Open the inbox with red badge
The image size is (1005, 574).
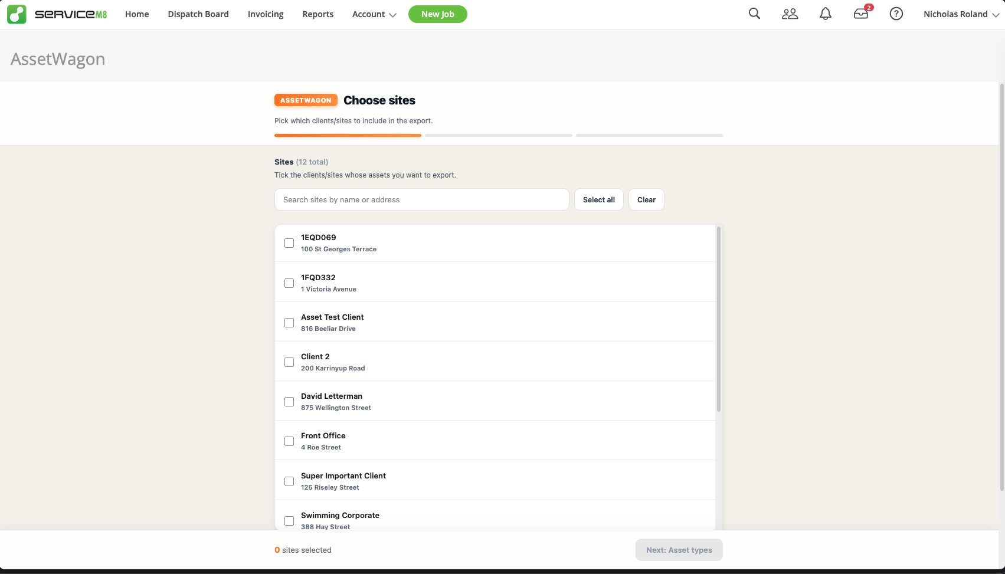[862, 13]
